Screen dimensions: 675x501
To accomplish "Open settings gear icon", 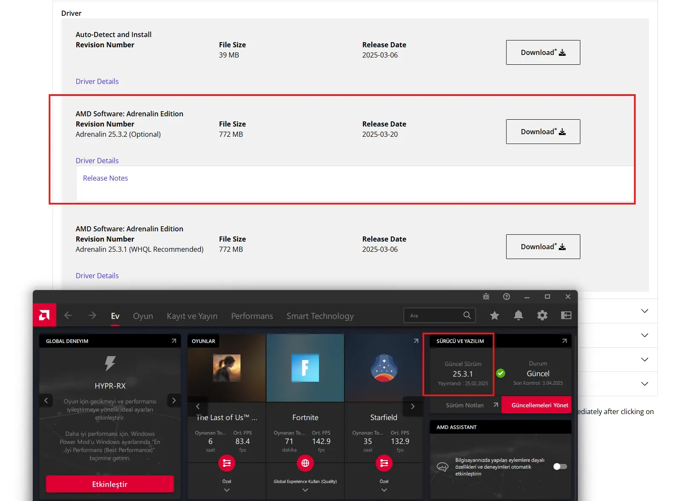I will point(542,315).
